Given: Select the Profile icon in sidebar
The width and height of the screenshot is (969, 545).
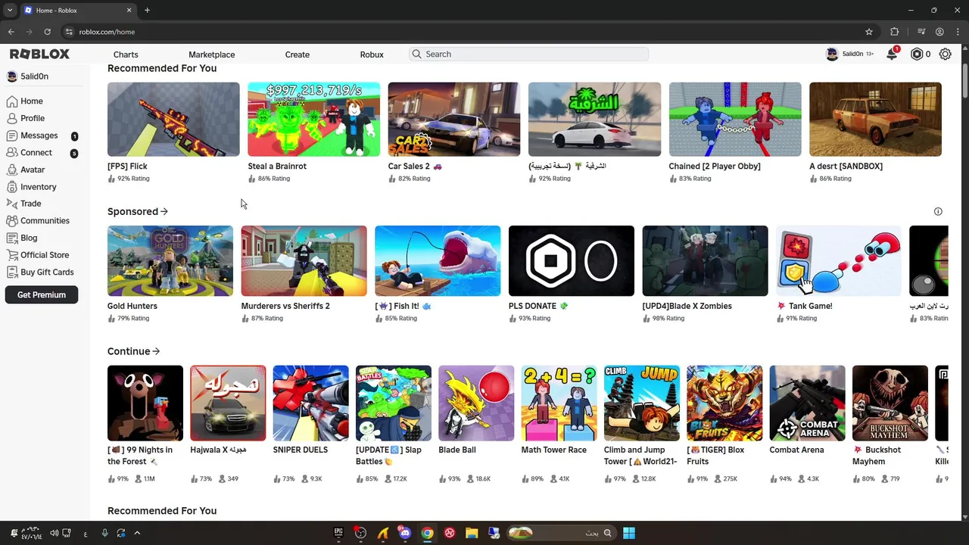Looking at the screenshot, I should pos(12,118).
